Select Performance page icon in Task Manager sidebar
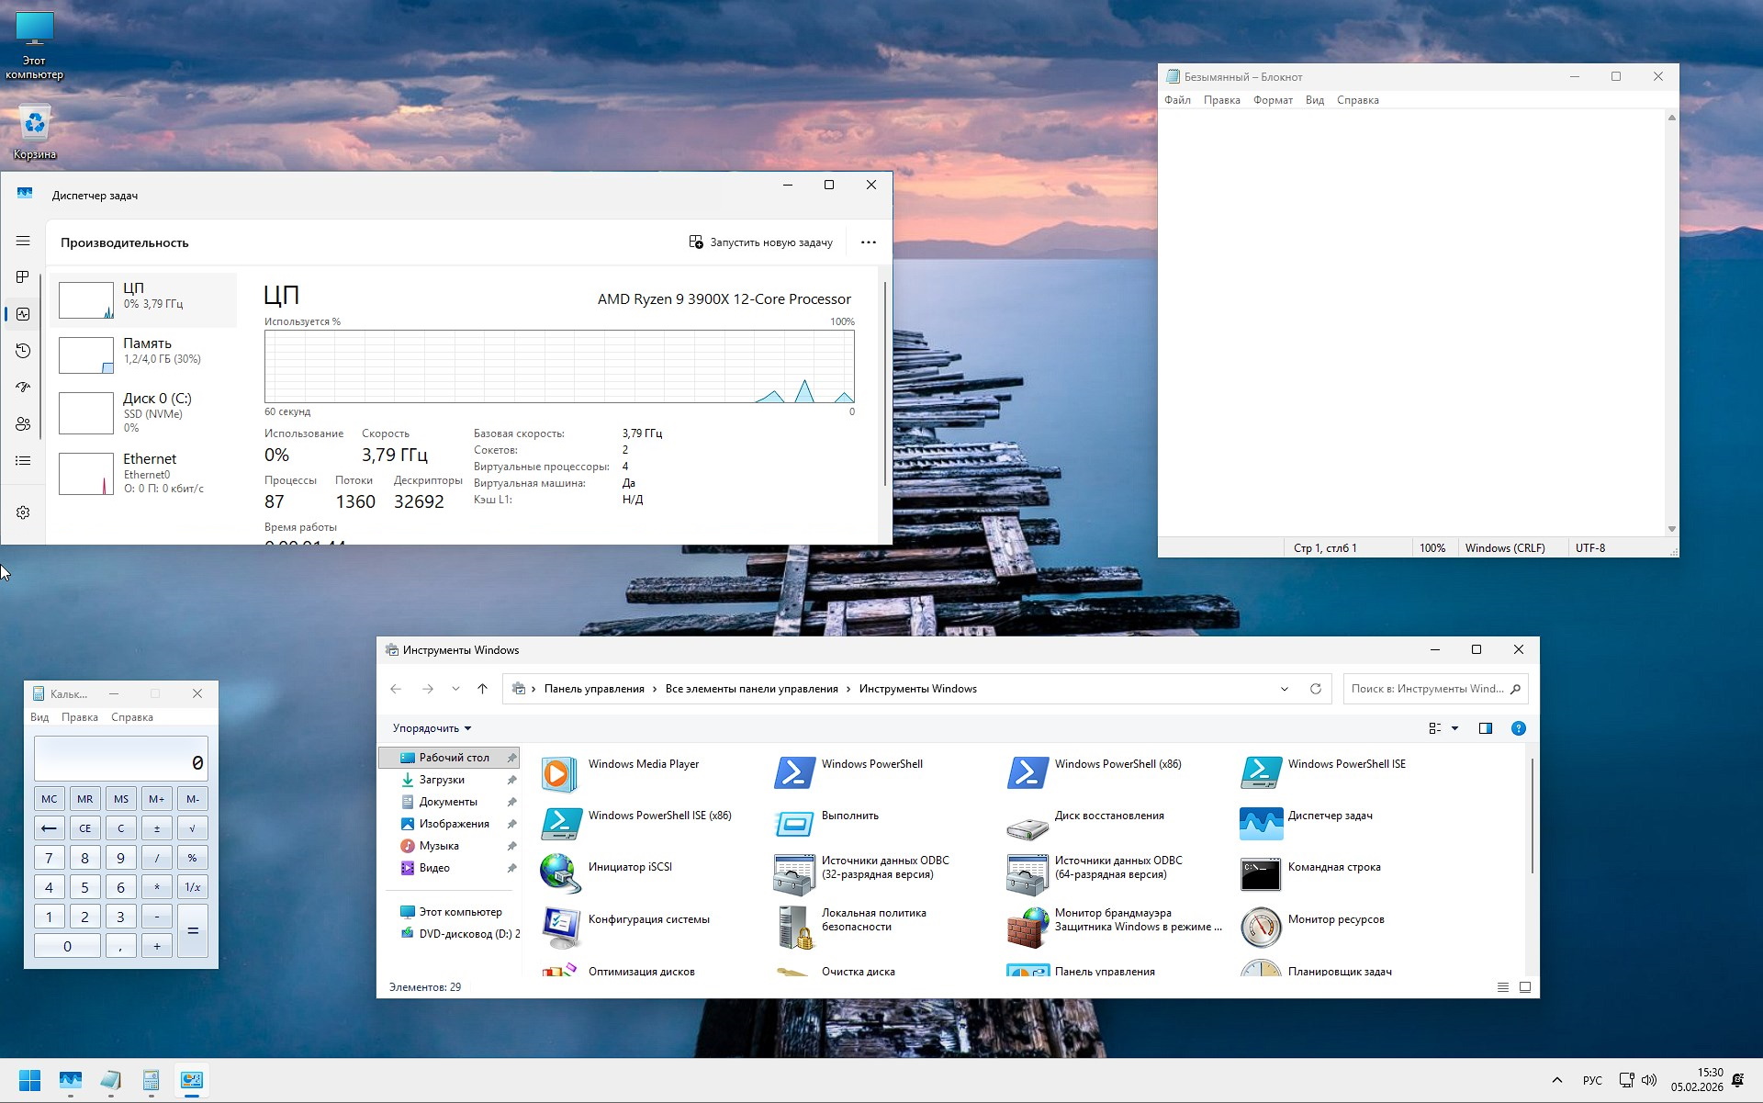 (23, 314)
